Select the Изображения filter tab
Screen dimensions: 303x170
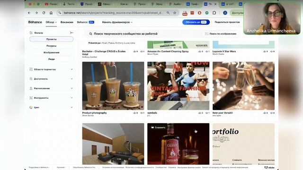(52, 52)
